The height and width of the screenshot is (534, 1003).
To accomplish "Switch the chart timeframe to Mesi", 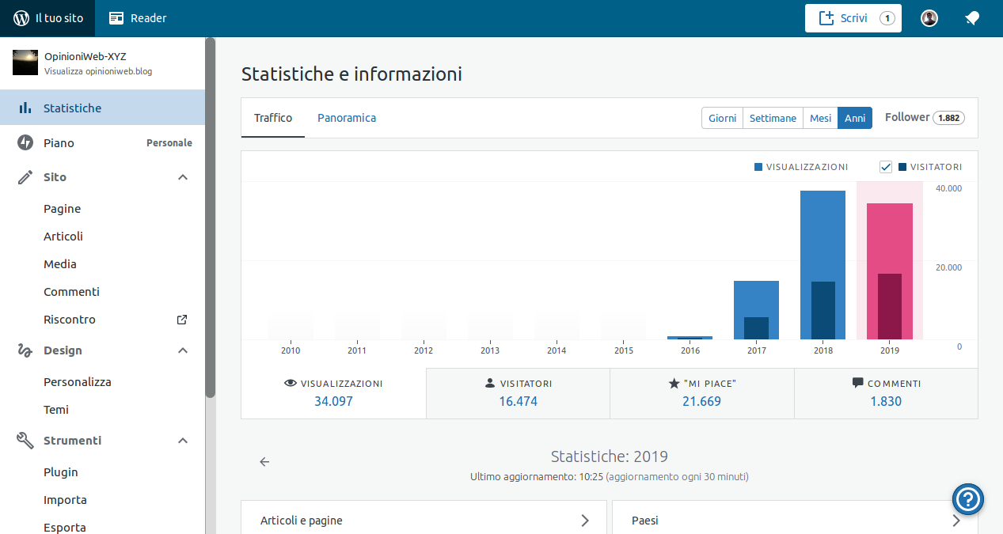I will pos(820,117).
